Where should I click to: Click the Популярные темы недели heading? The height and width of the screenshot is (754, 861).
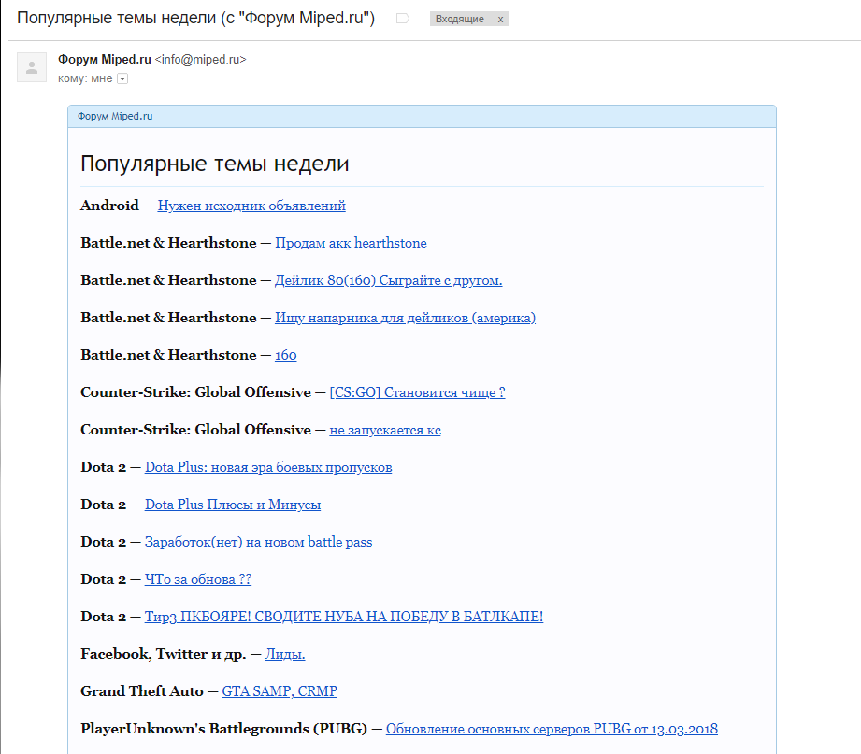[215, 164]
